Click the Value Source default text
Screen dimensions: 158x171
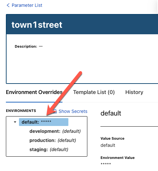108,145
